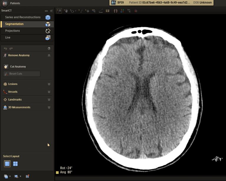Click the Series and Reconstructions cube icon

(48, 17)
